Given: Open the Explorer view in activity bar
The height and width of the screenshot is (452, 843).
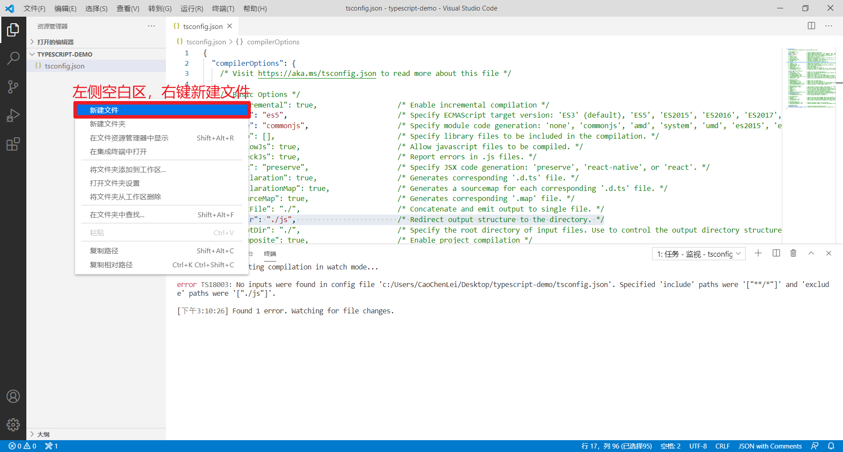Looking at the screenshot, I should click(x=13, y=30).
